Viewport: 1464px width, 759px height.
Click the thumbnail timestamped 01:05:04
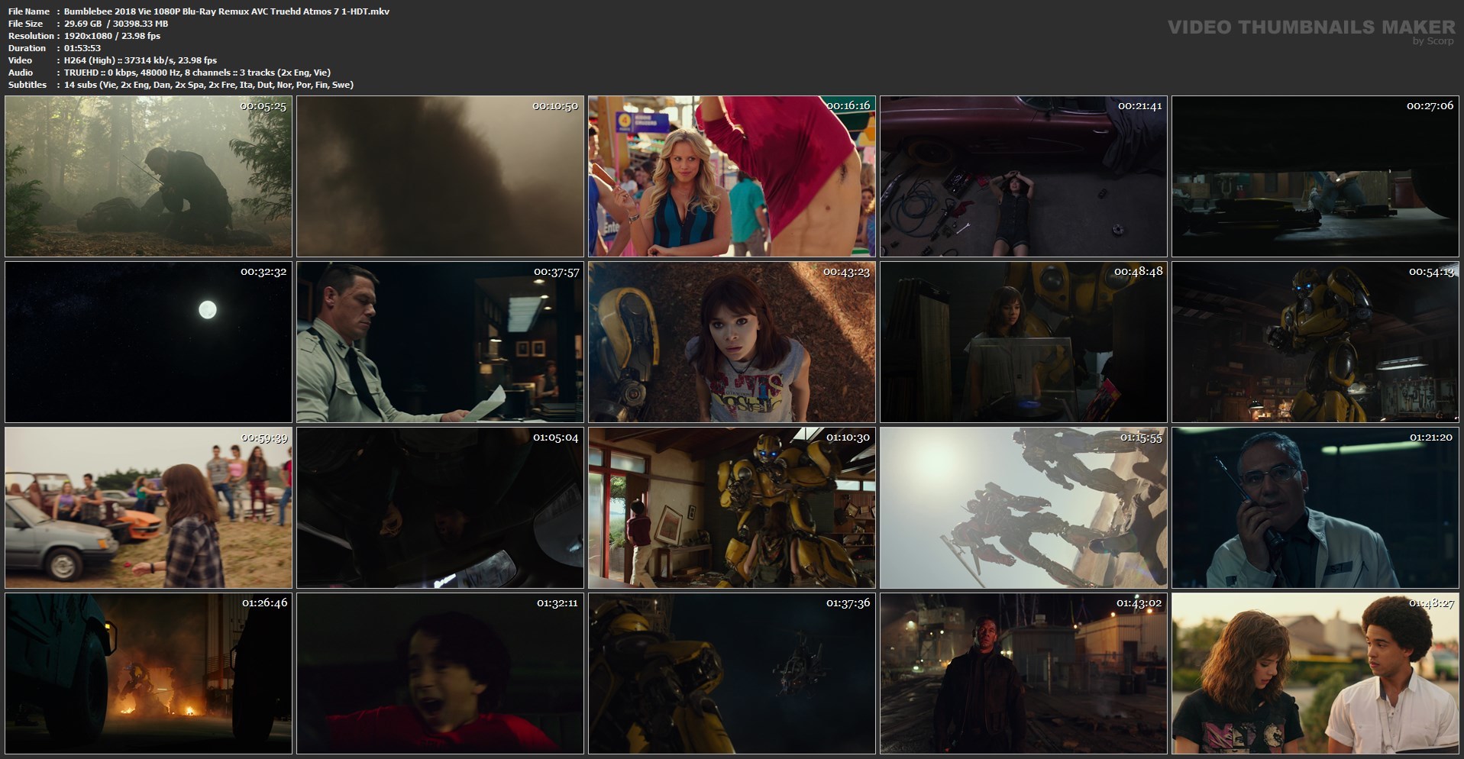tap(440, 508)
